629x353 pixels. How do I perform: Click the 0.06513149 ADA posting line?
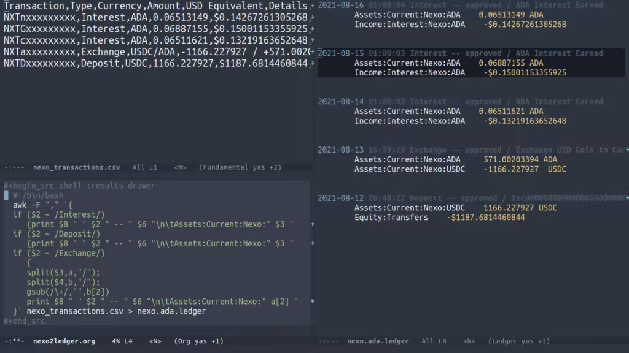448,15
